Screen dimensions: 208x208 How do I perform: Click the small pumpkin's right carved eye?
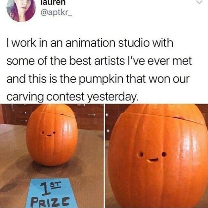[x=54, y=133]
